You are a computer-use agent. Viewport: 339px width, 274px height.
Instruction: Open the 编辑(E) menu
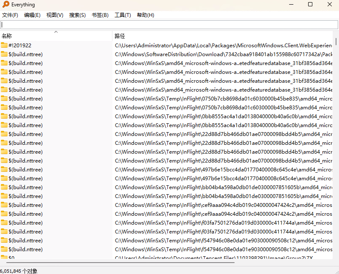[x=32, y=15]
